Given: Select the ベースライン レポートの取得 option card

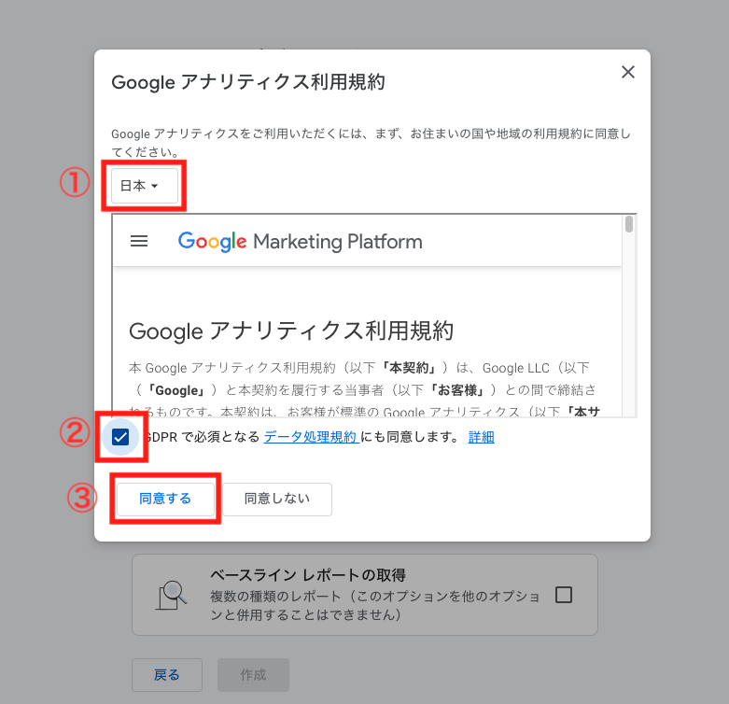Looking at the screenshot, I should [x=365, y=595].
